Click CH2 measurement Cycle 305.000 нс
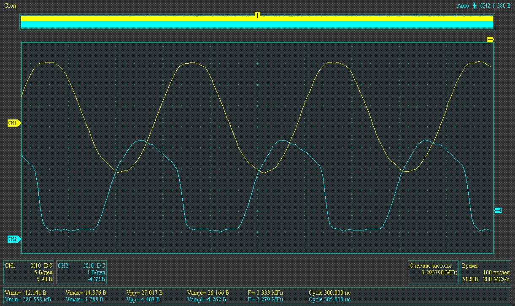 point(330,299)
